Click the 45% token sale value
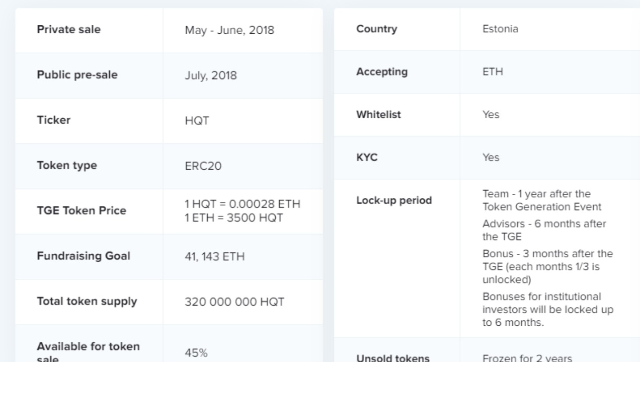Image resolution: width=640 pixels, height=400 pixels. click(196, 353)
